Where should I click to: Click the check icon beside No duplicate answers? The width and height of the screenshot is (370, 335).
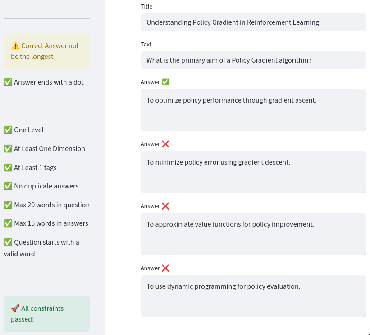[x=8, y=186]
